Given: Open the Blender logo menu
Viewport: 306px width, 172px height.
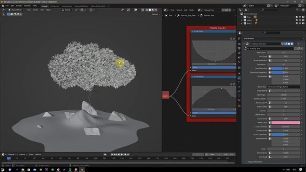Looking at the screenshot, I should click(x=3, y=6).
